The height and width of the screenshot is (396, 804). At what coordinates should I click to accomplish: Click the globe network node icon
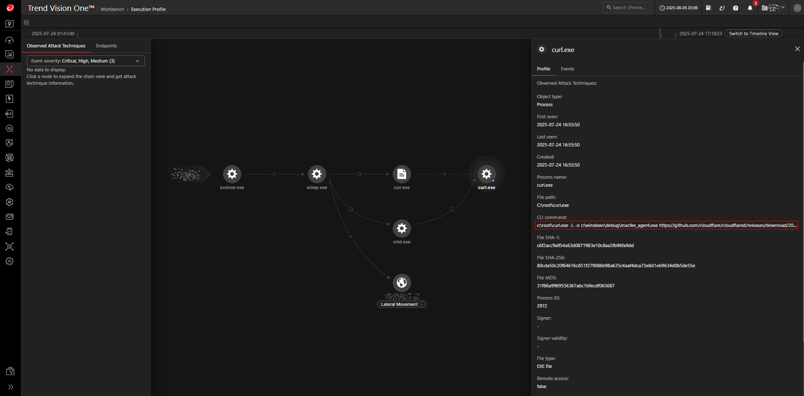pyautogui.click(x=401, y=283)
